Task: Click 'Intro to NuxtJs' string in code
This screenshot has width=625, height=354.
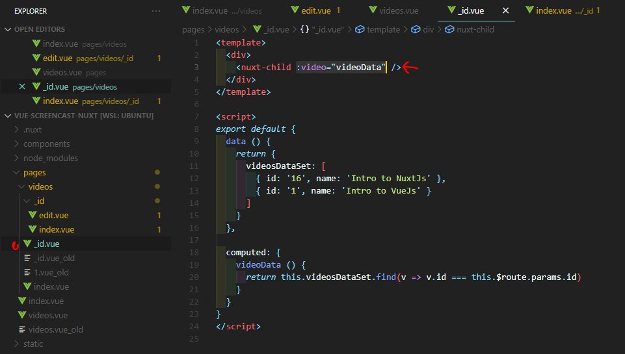Action: pos(388,179)
